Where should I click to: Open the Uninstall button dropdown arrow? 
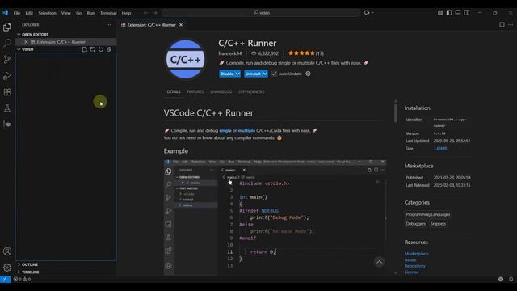(265, 74)
